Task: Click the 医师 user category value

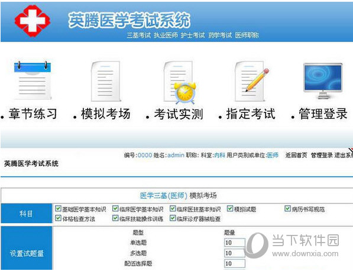Action: coord(273,155)
